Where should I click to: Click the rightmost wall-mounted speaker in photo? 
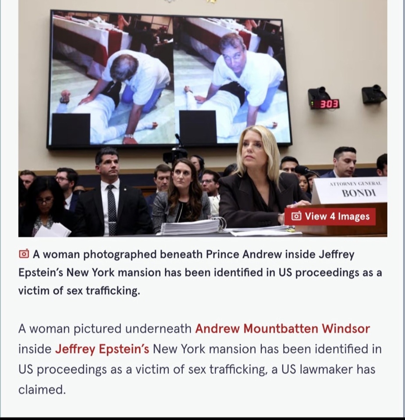(373, 94)
